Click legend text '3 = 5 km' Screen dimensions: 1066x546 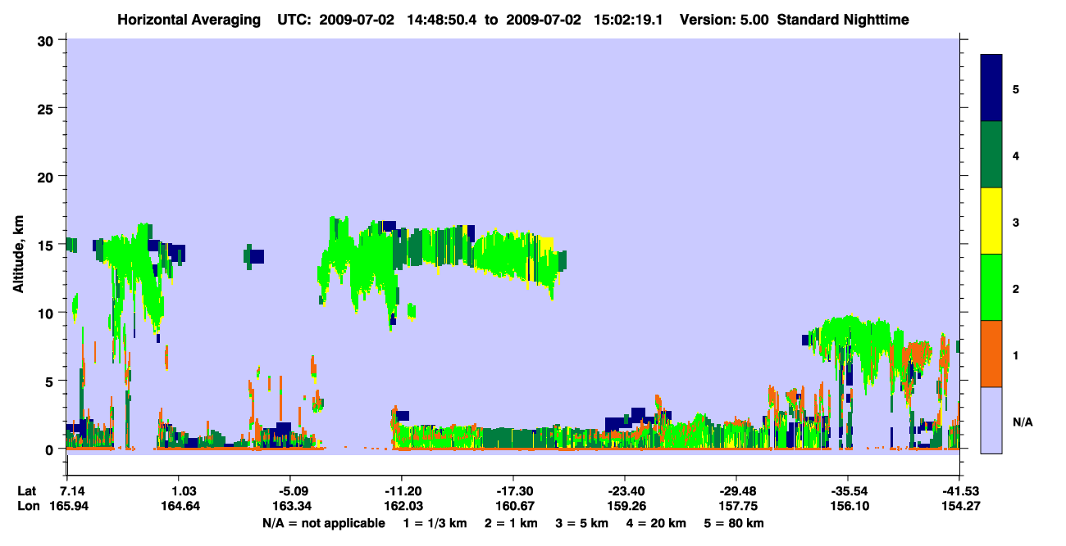click(x=583, y=522)
